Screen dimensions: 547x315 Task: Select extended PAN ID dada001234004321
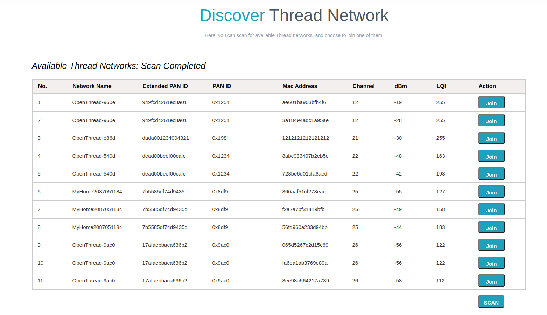tap(166, 138)
